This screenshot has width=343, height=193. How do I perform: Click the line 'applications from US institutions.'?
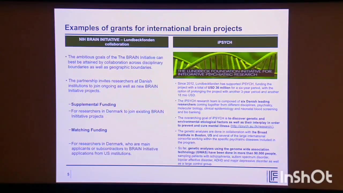101,154
